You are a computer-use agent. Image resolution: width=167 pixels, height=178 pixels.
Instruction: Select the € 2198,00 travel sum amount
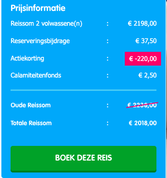[x=142, y=24]
